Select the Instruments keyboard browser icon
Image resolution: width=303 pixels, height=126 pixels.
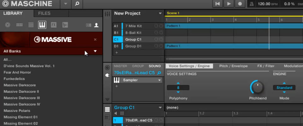[x=42, y=25]
